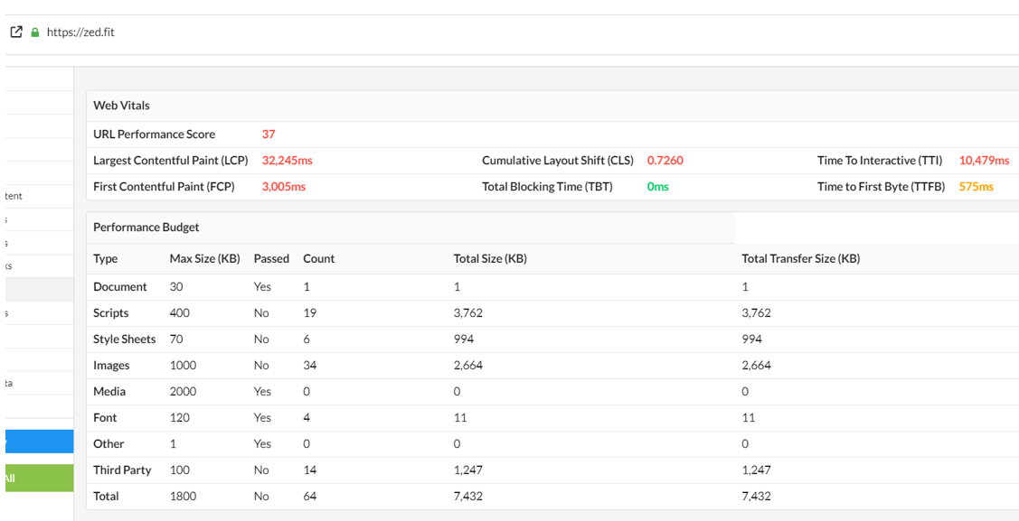
Task: Click the 'Type' column header
Action: point(106,259)
